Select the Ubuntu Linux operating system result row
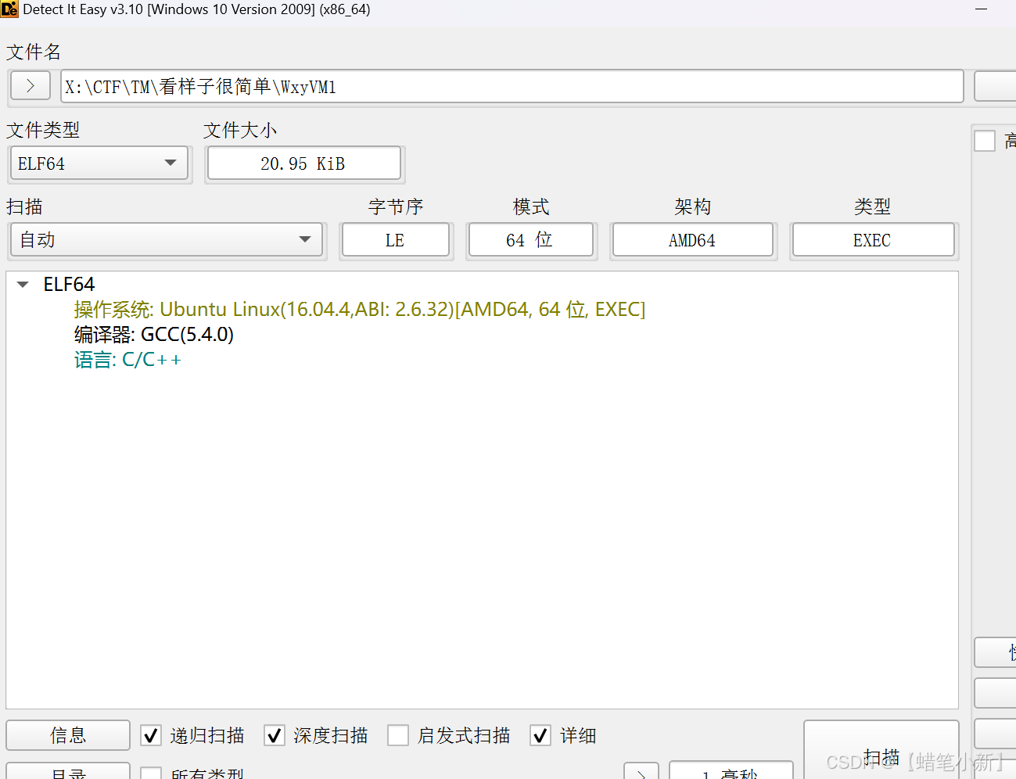This screenshot has height=779, width=1016. tap(360, 310)
